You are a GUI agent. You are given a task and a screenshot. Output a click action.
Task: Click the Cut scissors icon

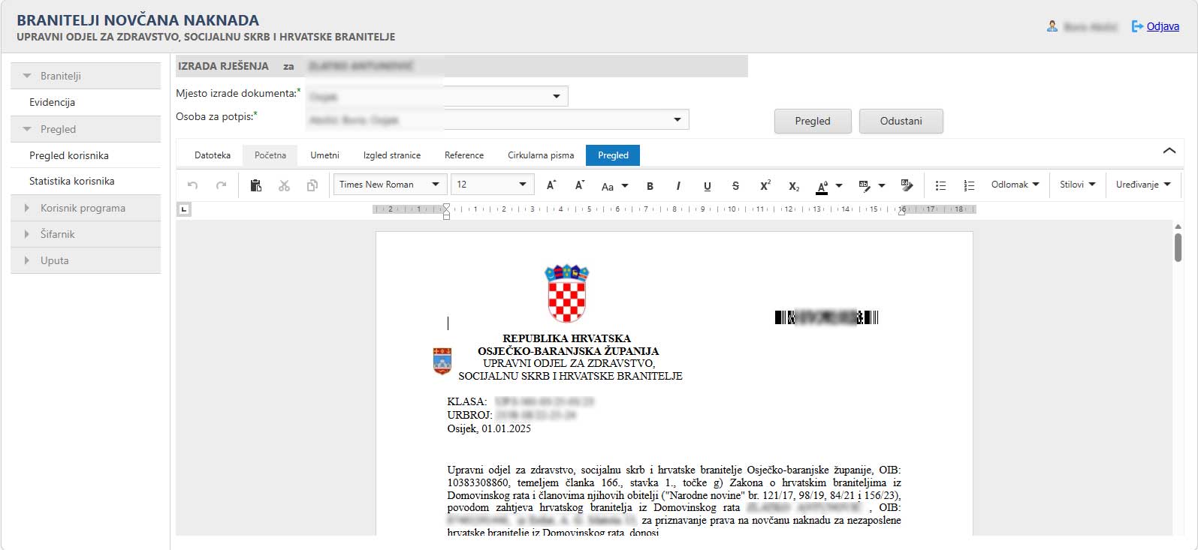click(284, 185)
